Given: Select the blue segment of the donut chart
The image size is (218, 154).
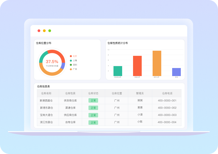Looking at the screenshot, I should 63,66.
